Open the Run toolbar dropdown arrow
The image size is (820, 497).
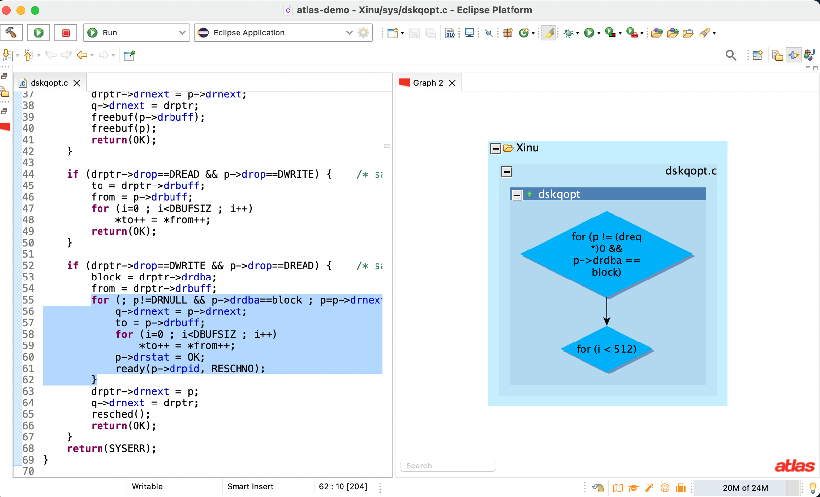click(x=599, y=33)
